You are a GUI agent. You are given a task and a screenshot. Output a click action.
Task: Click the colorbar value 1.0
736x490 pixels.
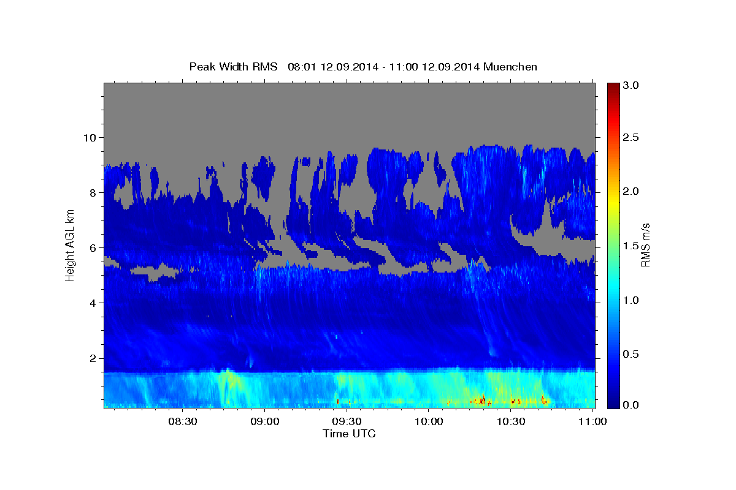click(631, 300)
